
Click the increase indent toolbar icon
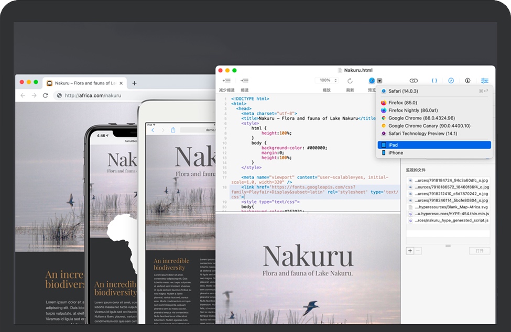(244, 81)
